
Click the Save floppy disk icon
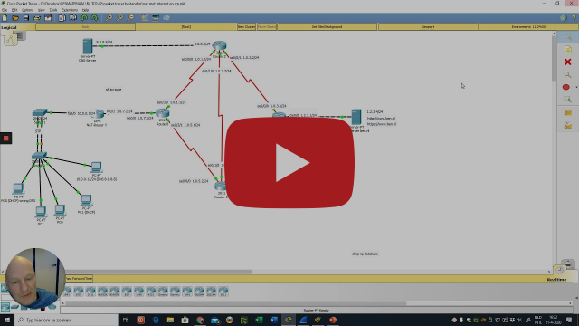(26, 18)
